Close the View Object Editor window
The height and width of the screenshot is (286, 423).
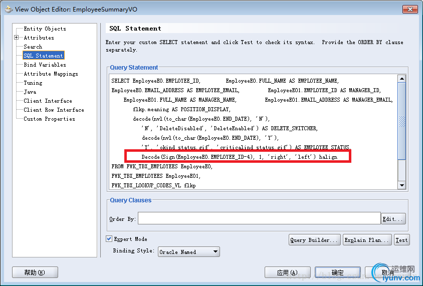410,9
